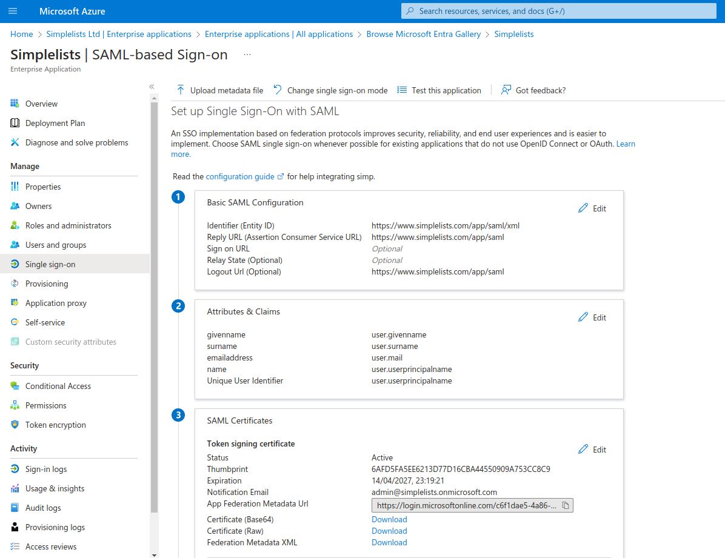The image size is (725, 558).
Task: Click the Identifier URL ending in saml/xml
Action: (446, 225)
